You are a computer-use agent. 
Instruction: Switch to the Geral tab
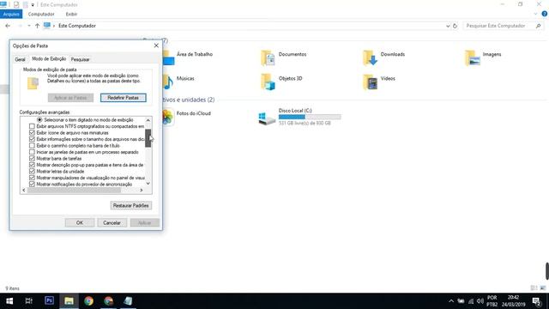coord(20,59)
